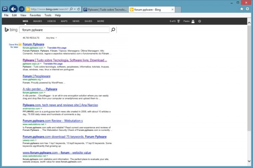Click the 5 of 5 rewards counter
The image size is (253, 168).
(172, 21)
